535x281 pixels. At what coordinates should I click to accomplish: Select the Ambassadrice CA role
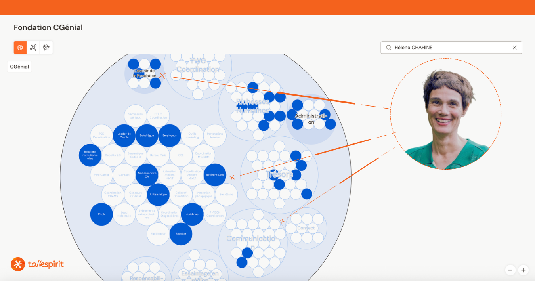pos(147,175)
